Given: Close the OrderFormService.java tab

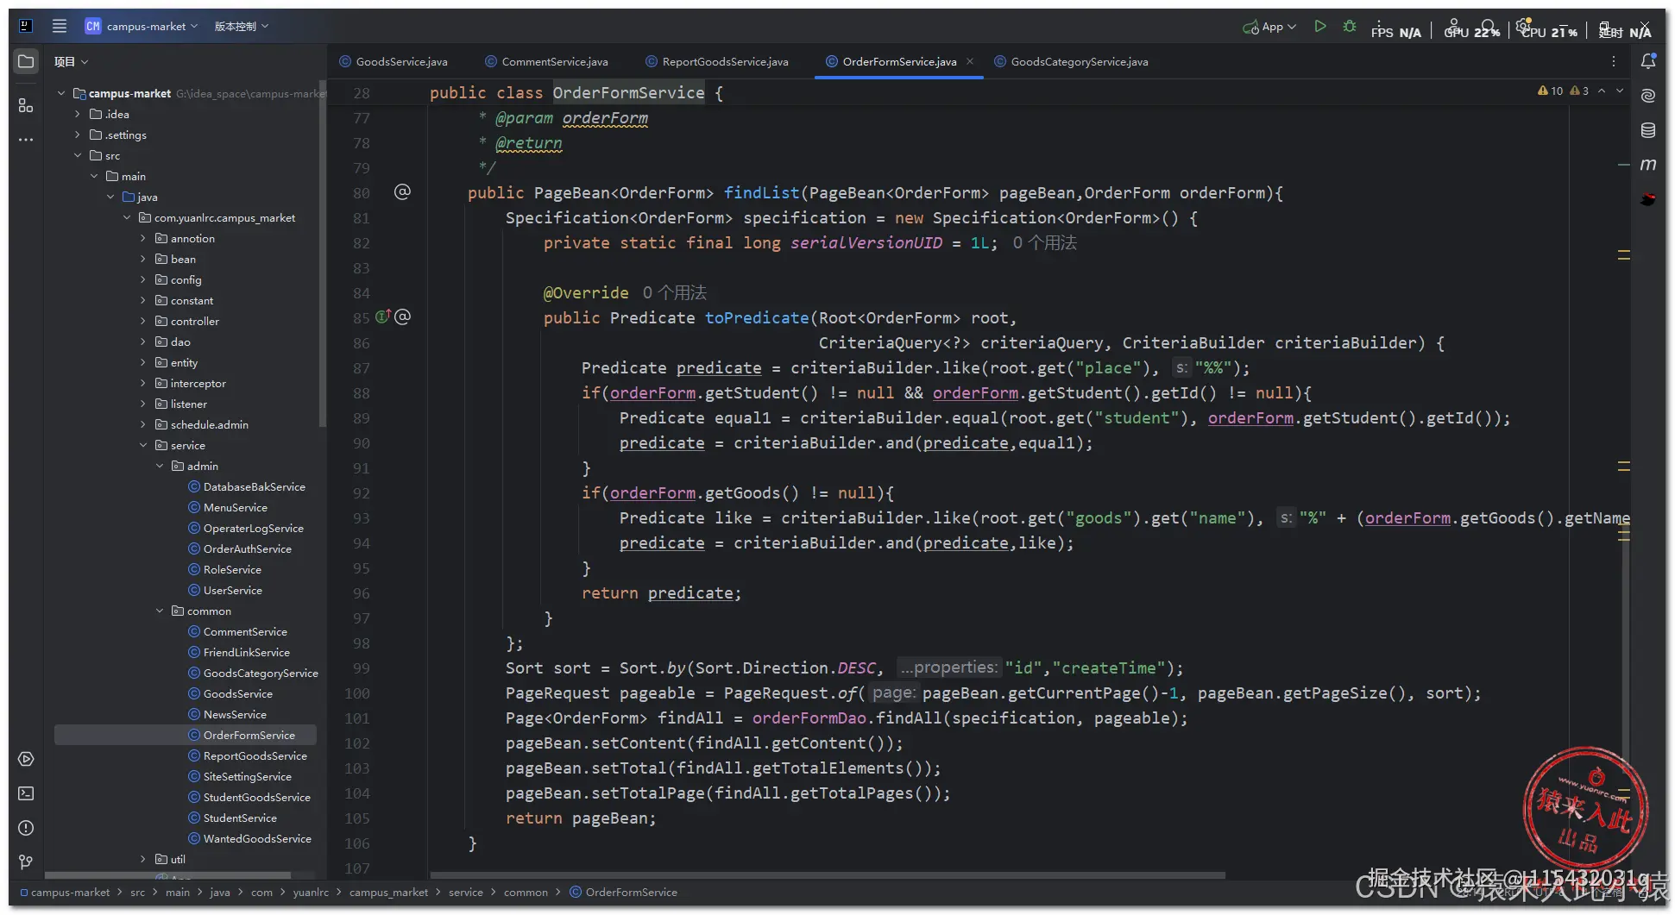Looking at the screenshot, I should click(970, 61).
